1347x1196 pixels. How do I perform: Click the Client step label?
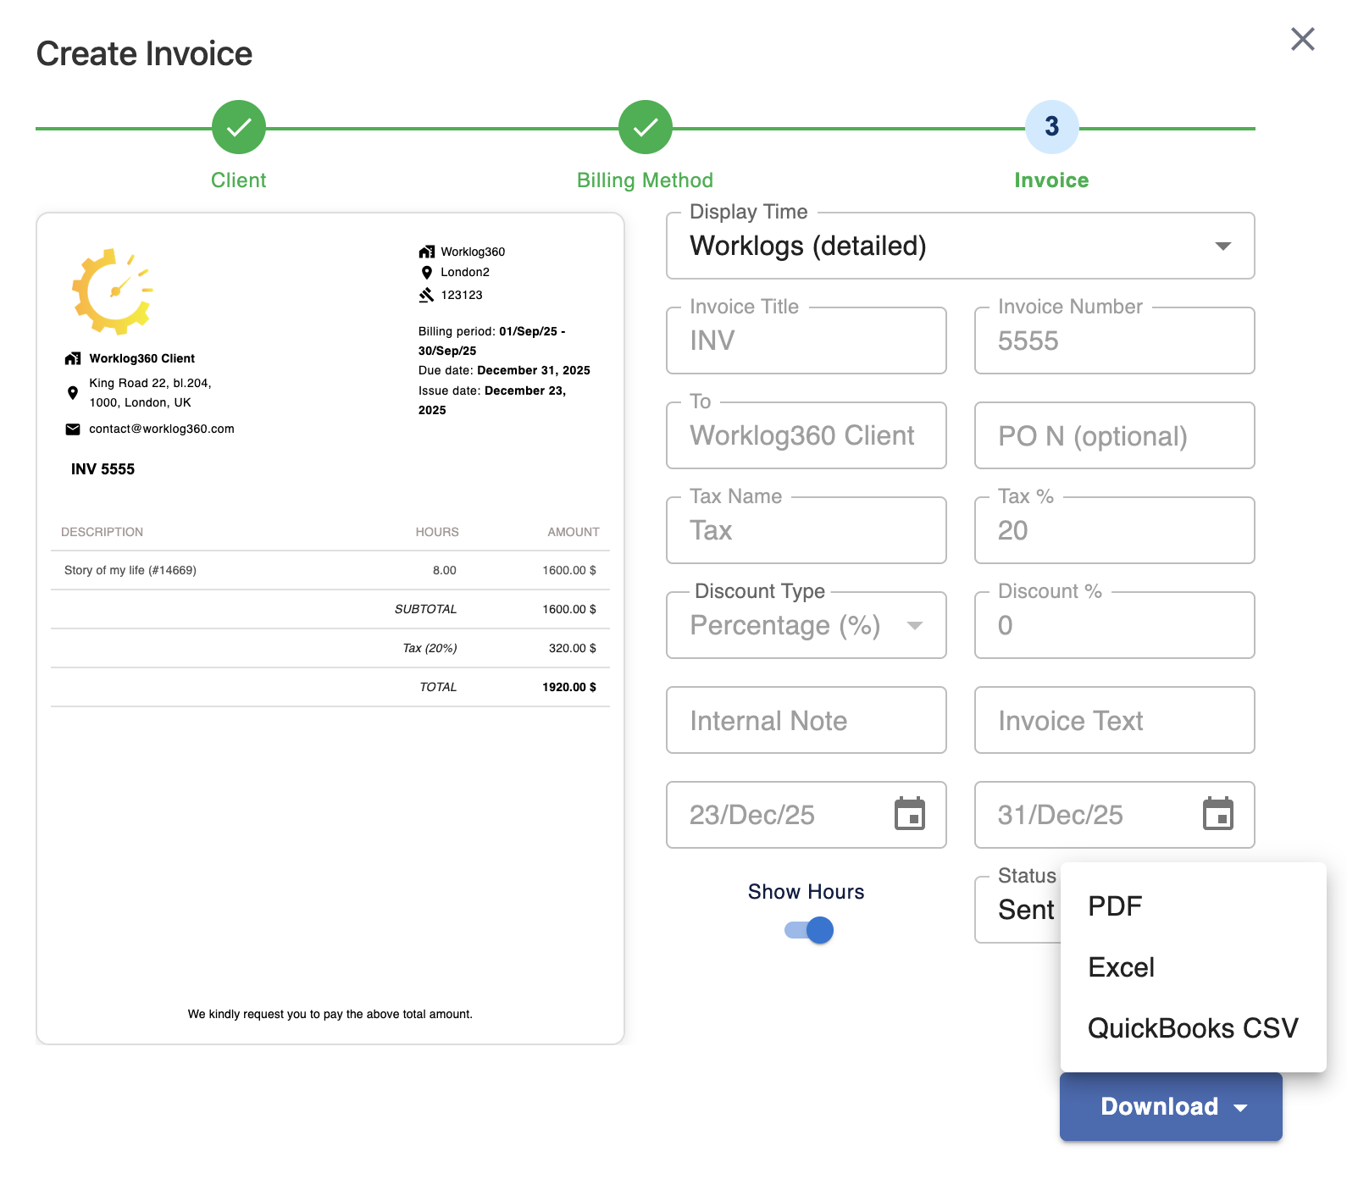click(239, 180)
